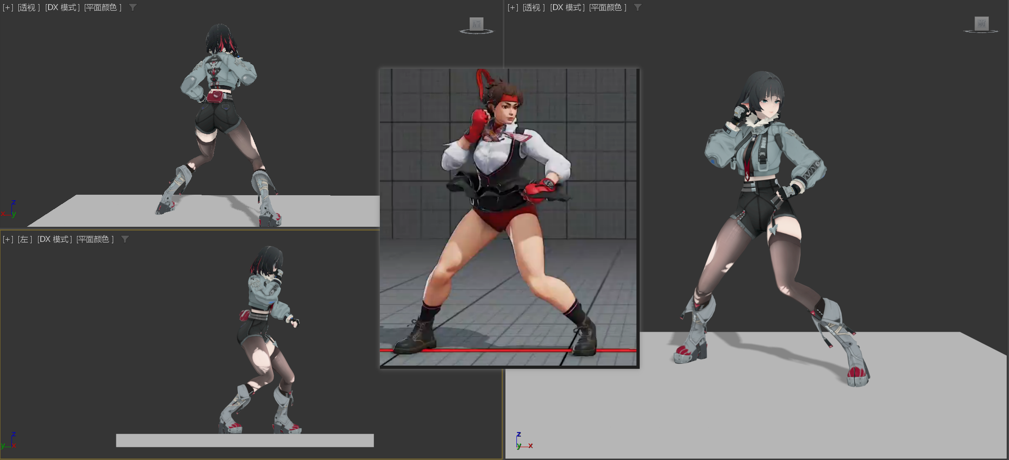Click ViewCube compass ring in right viewport
Screen dimensions: 1009x460
981,32
